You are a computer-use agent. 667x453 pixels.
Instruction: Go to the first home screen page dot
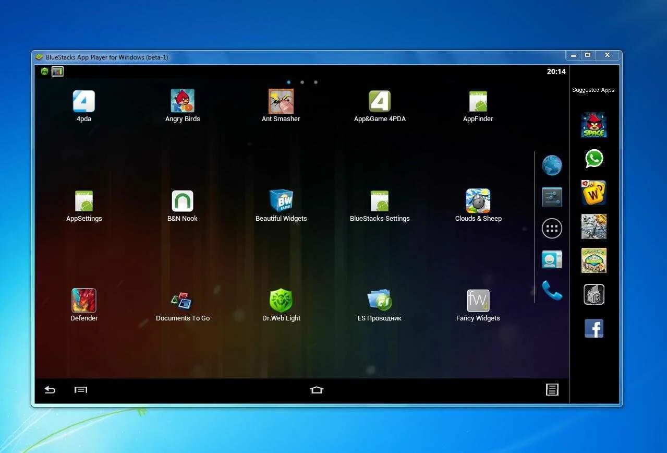coord(289,82)
